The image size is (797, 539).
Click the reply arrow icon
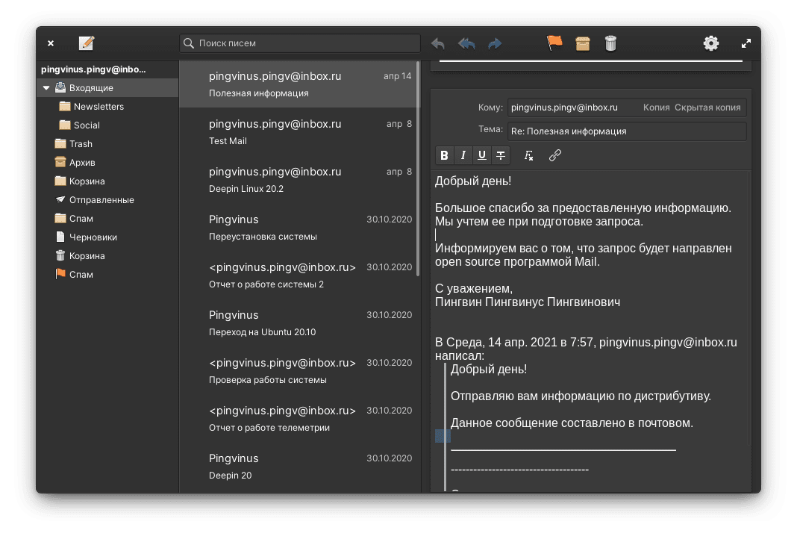click(438, 43)
